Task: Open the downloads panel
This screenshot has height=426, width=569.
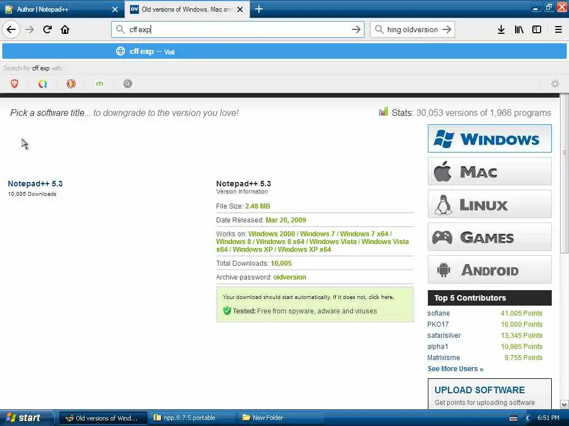Action: pyautogui.click(x=501, y=29)
